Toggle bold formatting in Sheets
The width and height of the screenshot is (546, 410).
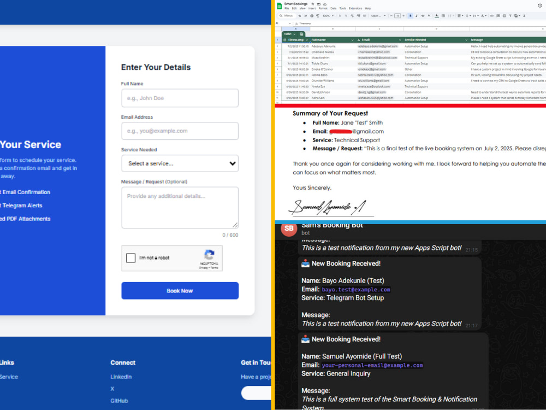click(411, 16)
